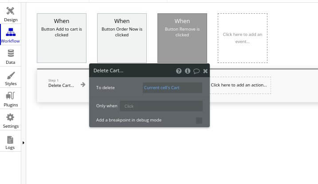Enable the breakpoint in debug mode checkbox
The width and height of the screenshot is (318, 184).
199,120
